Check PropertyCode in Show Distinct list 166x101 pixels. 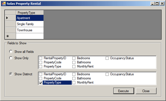[41, 78]
